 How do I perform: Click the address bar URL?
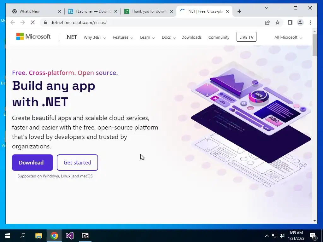tap(79, 22)
